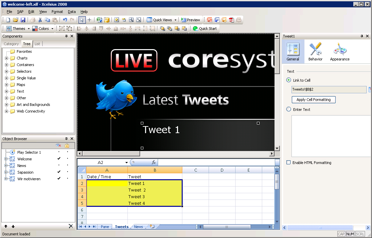Image resolution: width=372 pixels, height=238 pixels.
Task: Import the Excel spreadsheet icon
Action: coord(99,20)
